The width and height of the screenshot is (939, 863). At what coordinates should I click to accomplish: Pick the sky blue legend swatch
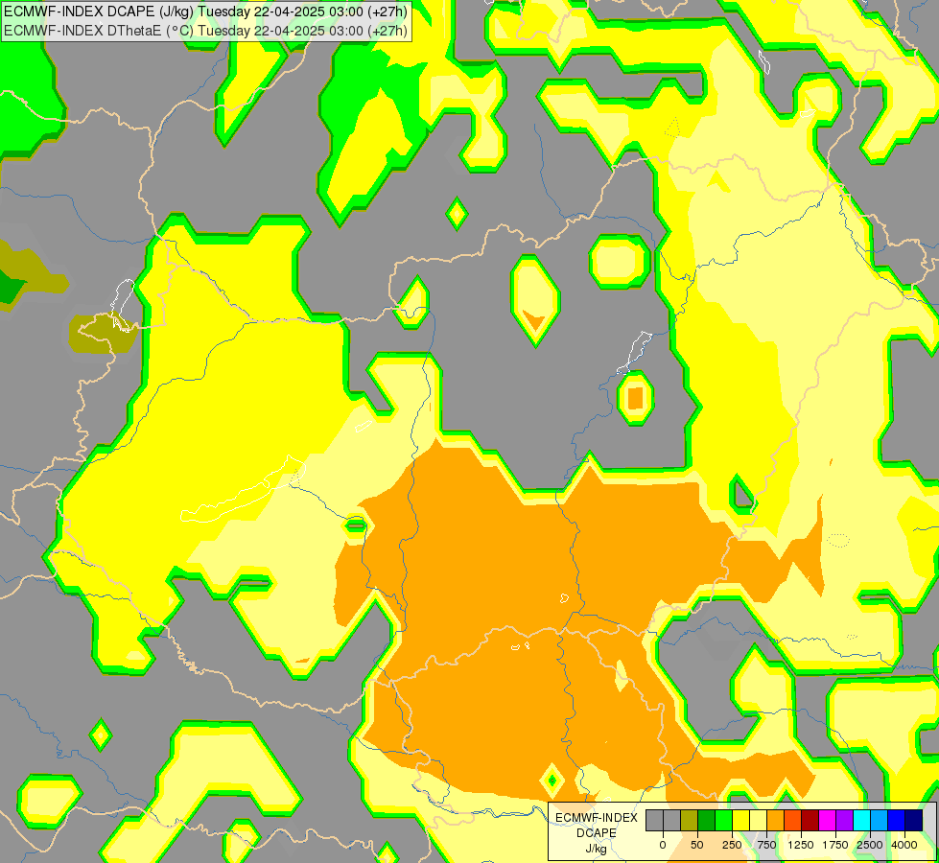click(880, 821)
